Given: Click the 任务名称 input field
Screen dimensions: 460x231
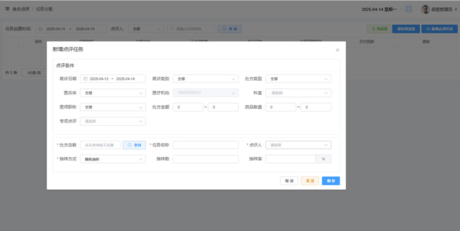Looking at the screenshot, I should point(206,145).
